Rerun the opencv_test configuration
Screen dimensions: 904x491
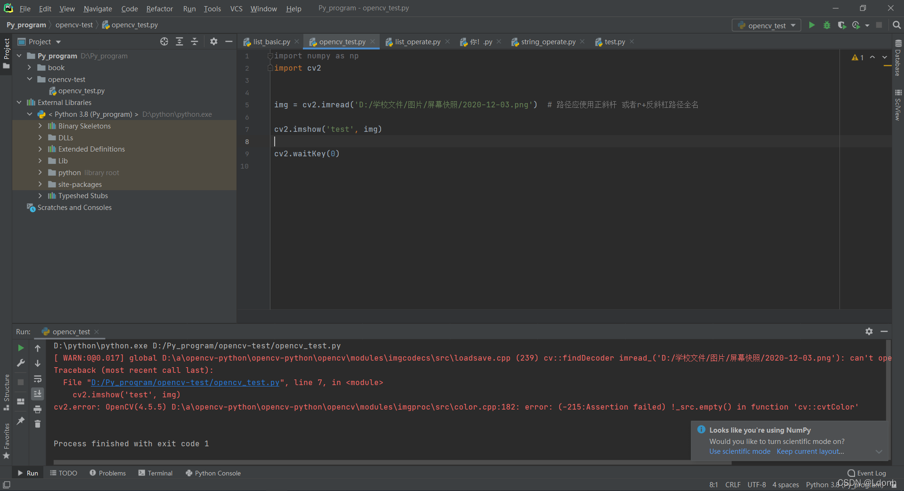[20, 348]
